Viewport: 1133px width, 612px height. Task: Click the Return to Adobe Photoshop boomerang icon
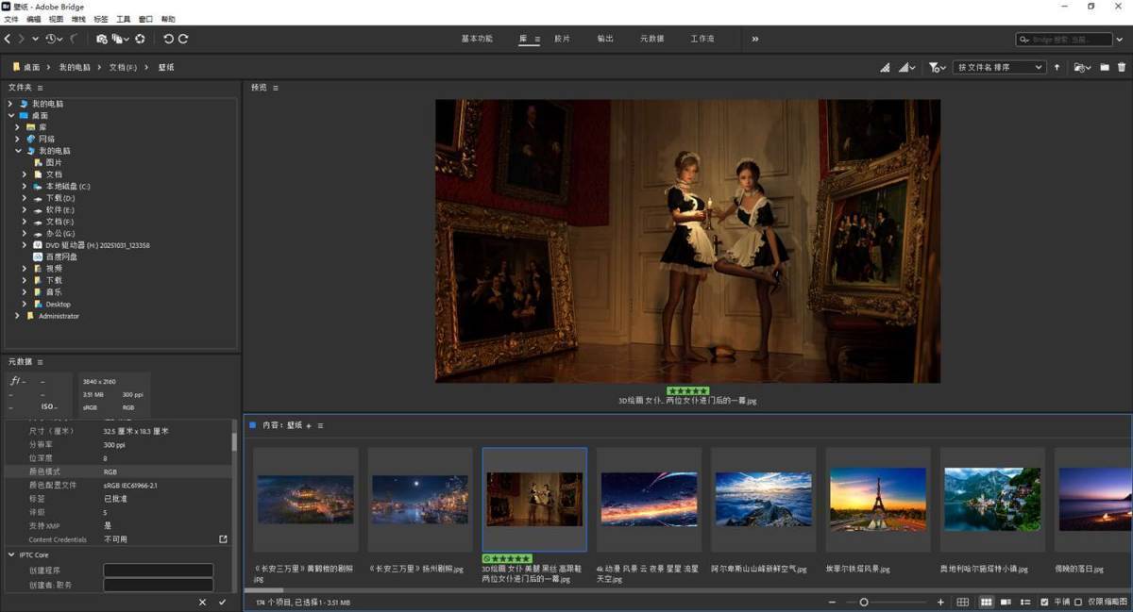coord(74,39)
